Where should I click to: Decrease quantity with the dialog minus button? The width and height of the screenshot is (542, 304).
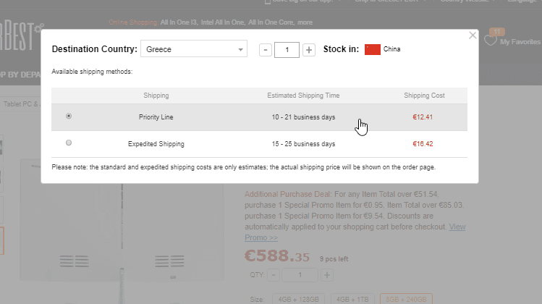click(x=266, y=50)
